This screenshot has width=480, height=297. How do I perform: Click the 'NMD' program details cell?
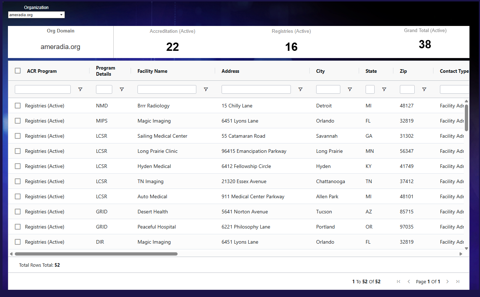pyautogui.click(x=102, y=106)
